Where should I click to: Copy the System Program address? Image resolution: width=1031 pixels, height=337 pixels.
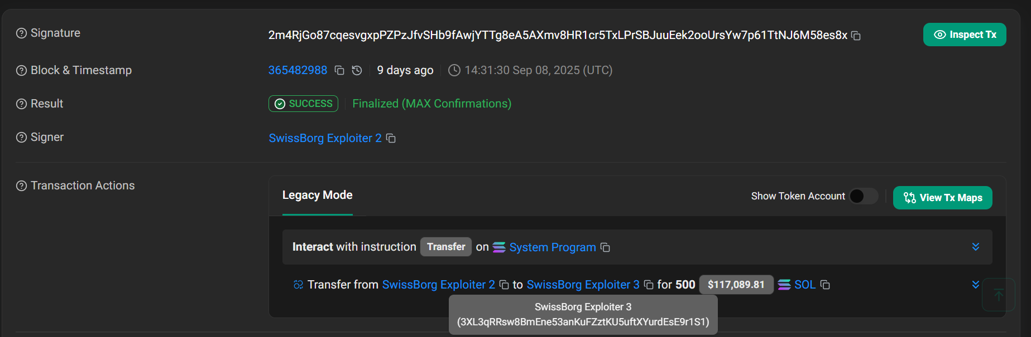pos(605,247)
